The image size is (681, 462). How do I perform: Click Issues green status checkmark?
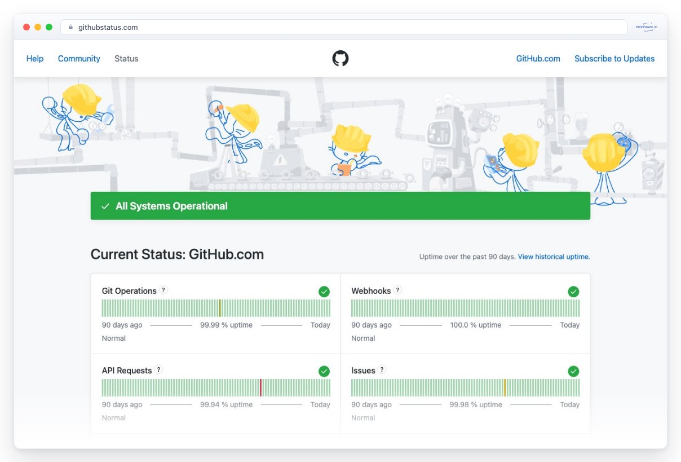coord(573,371)
